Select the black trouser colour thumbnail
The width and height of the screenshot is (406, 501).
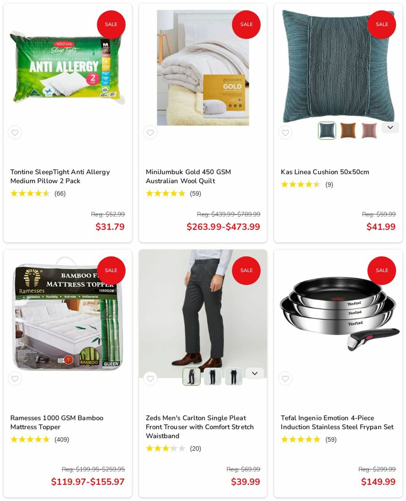tap(234, 376)
